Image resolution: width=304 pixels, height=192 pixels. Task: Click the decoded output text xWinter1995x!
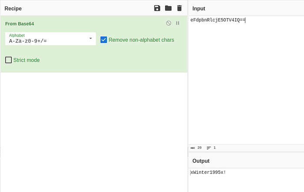[208, 172]
